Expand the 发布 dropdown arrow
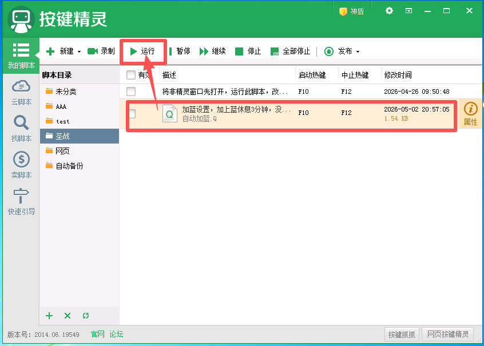This screenshot has width=484, height=346. (x=358, y=51)
